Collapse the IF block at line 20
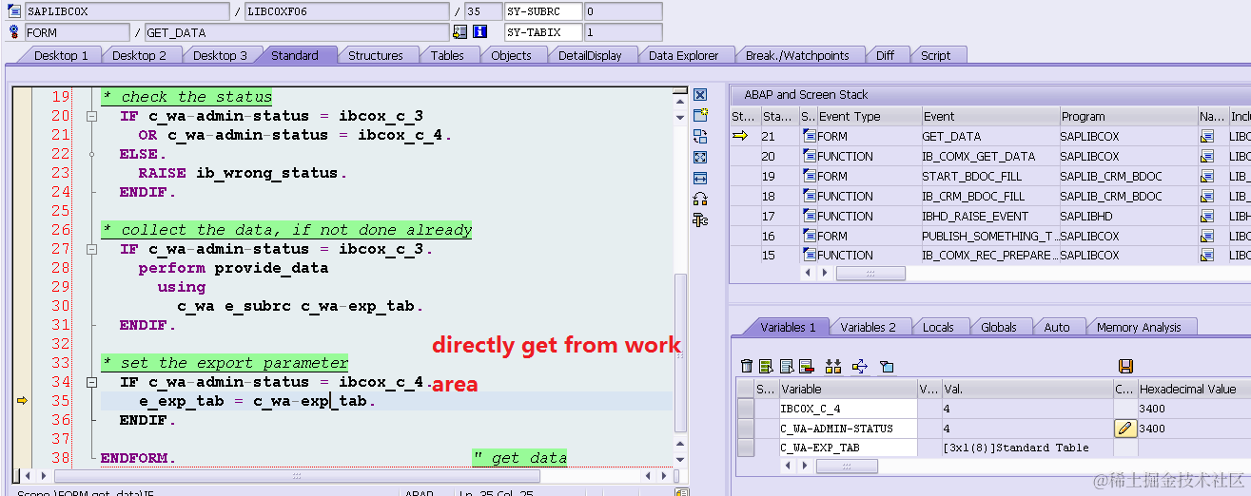The width and height of the screenshot is (1251, 496). (91, 116)
